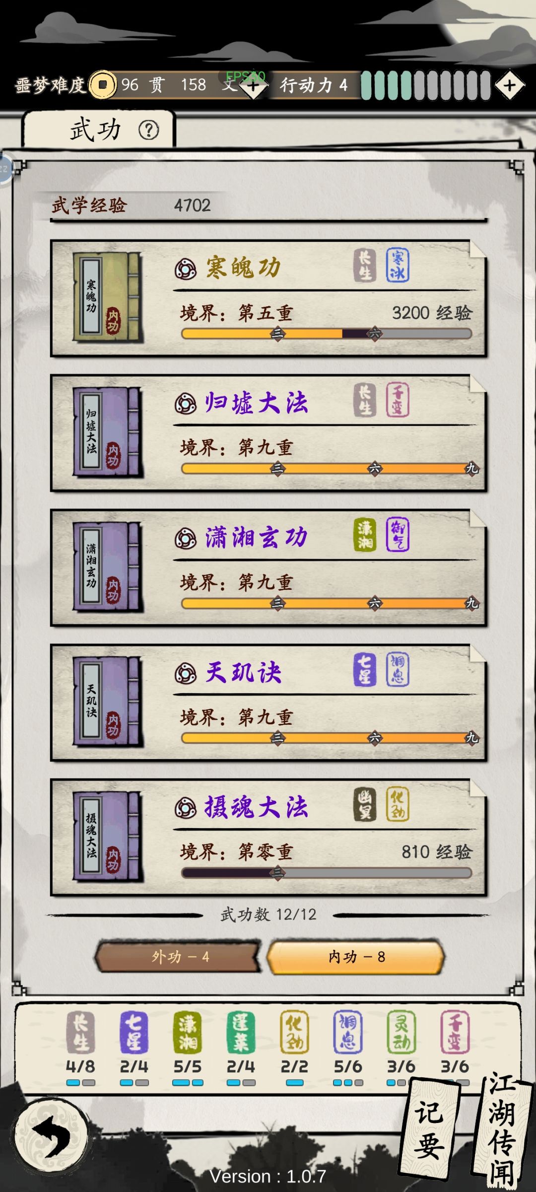
Task: Tap the 幽冥 tag on 摄魂大法
Action: pyautogui.click(x=365, y=804)
